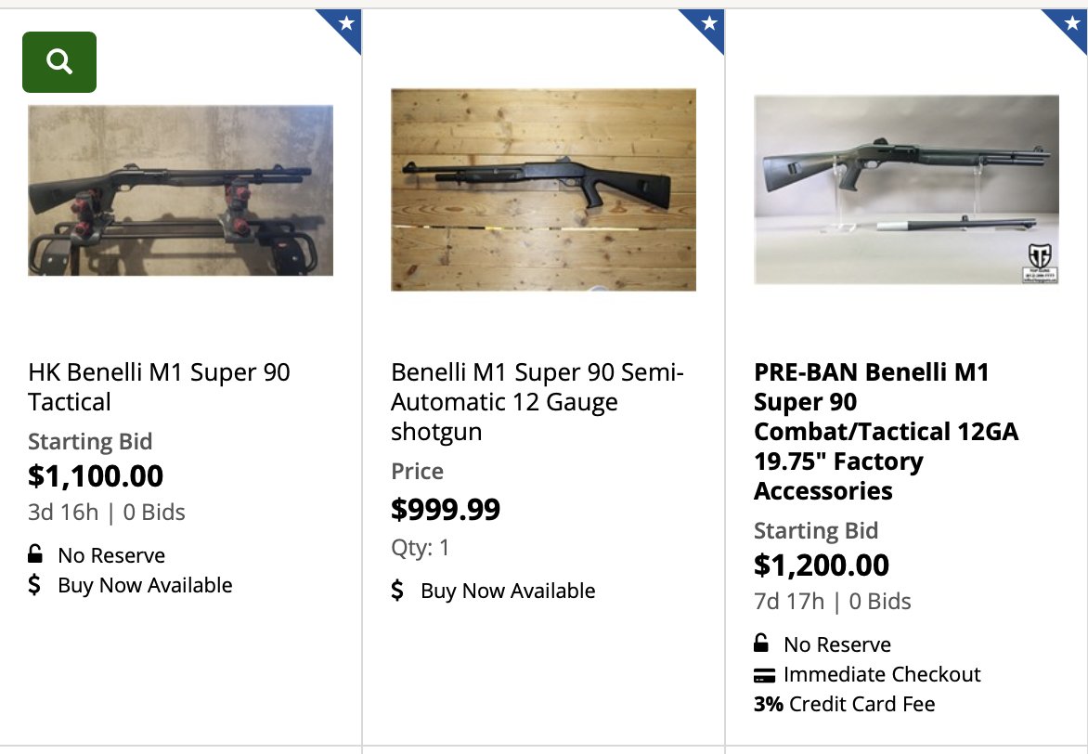Image resolution: width=1088 pixels, height=754 pixels.
Task: Click the $999.99 price
Action: [x=446, y=509]
